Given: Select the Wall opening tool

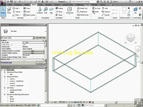Looking at the screenshot, I should click(x=105, y=8).
